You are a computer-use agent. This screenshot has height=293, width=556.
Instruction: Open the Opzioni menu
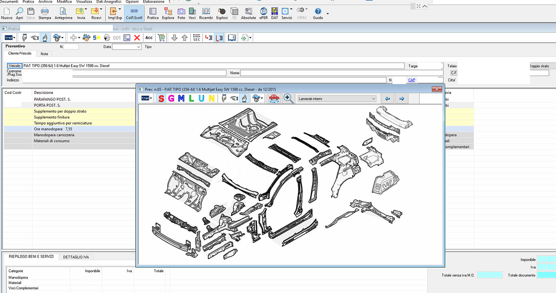point(132,2)
